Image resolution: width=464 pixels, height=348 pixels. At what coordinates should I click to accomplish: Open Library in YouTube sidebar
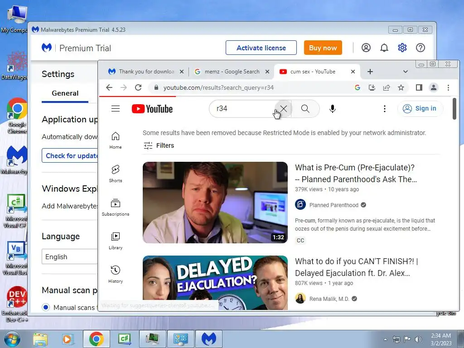coord(116,241)
